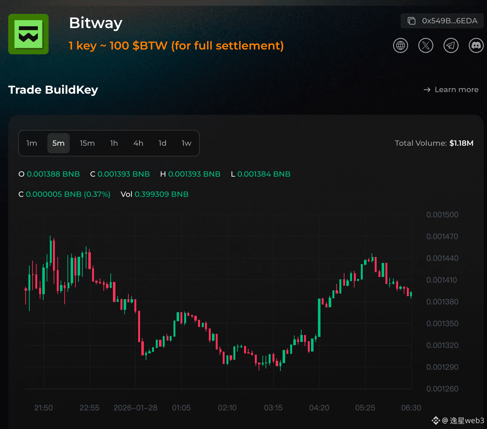Select the 5m timeframe
This screenshot has height=429, width=487.
click(x=58, y=143)
